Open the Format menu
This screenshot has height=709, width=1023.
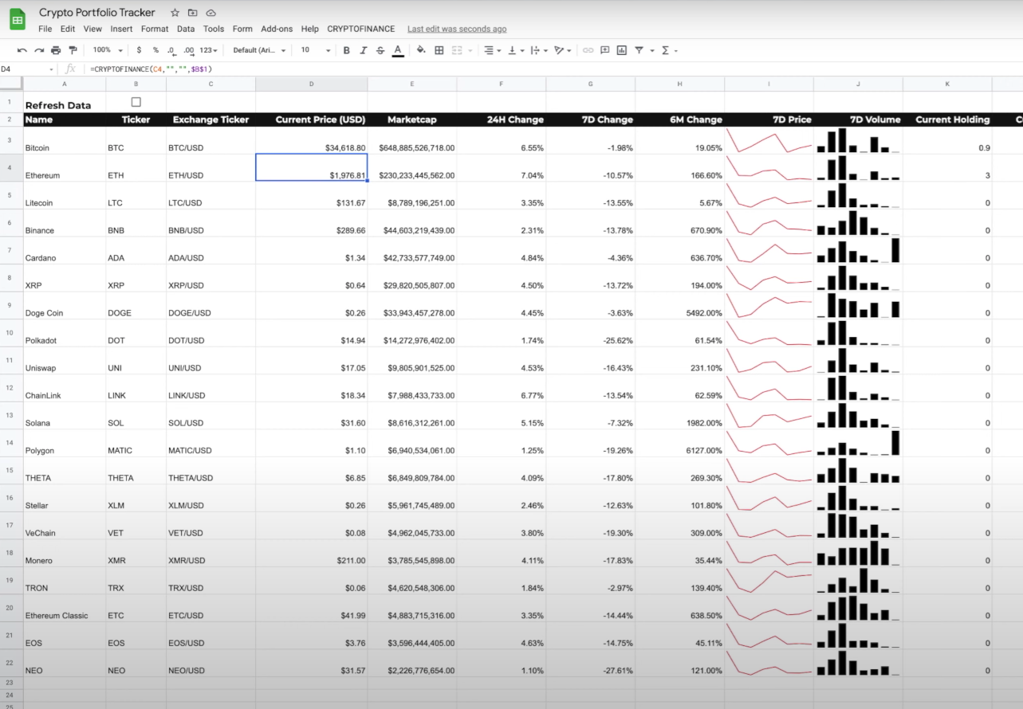pyautogui.click(x=155, y=29)
